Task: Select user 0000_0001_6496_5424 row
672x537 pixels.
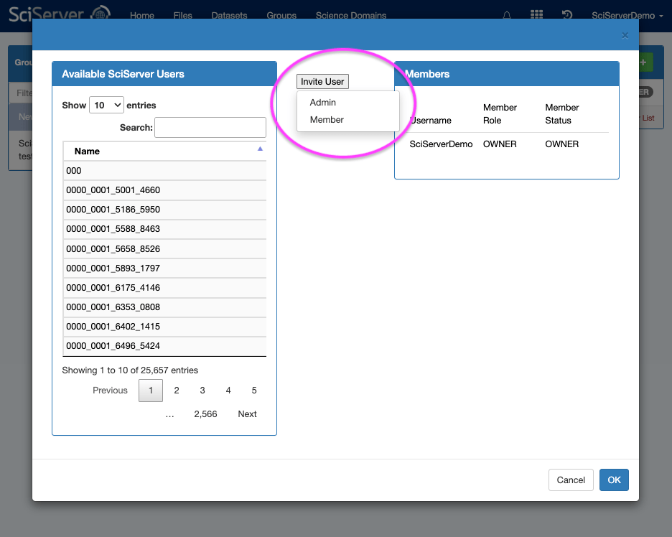Action: pyautogui.click(x=113, y=346)
